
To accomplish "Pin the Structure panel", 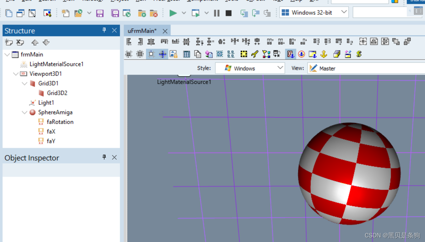I will [x=104, y=30].
